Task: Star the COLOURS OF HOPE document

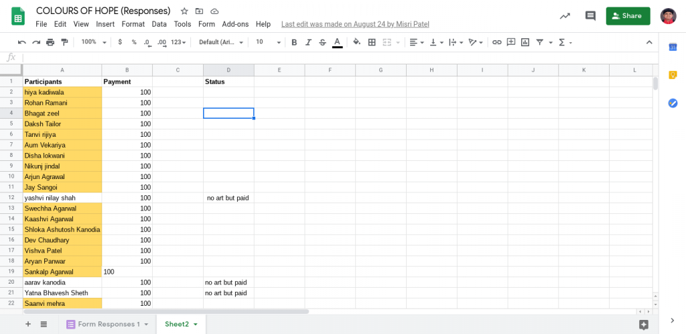Action: (x=185, y=11)
